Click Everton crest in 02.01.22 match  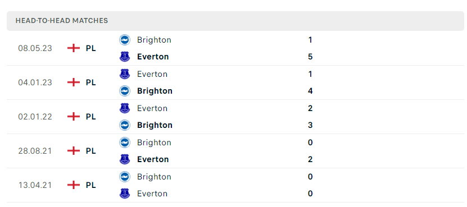(x=125, y=108)
